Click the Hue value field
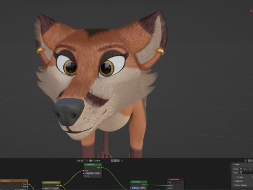Screen dimensions: 253x190 (51, 188)
